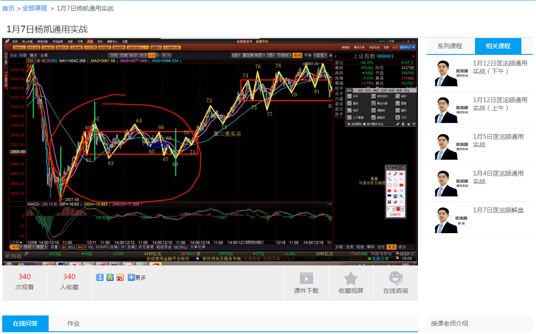Switch to the 系列课程 tab

pyautogui.click(x=450, y=46)
